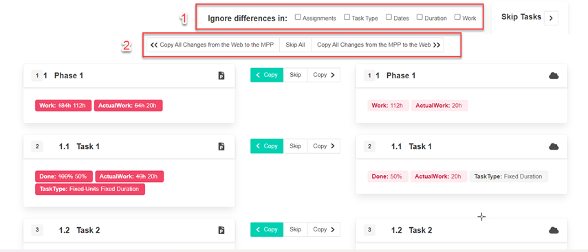The width and height of the screenshot is (588, 252).
Task: Skip changes for Task 1
Action: (x=296, y=146)
